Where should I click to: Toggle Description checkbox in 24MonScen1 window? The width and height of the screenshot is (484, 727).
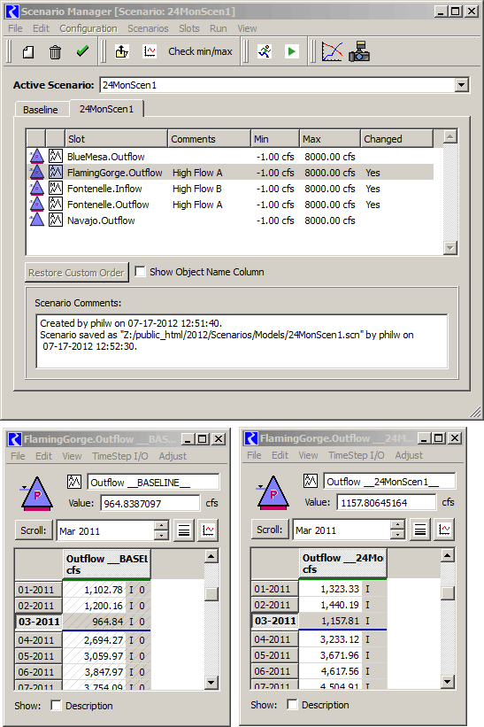pyautogui.click(x=292, y=704)
